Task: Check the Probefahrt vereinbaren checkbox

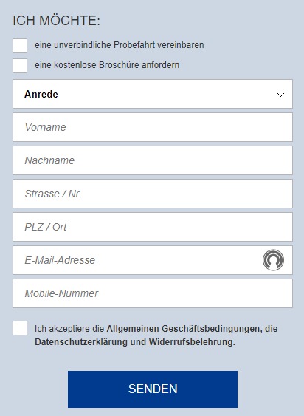Action: pos(20,46)
